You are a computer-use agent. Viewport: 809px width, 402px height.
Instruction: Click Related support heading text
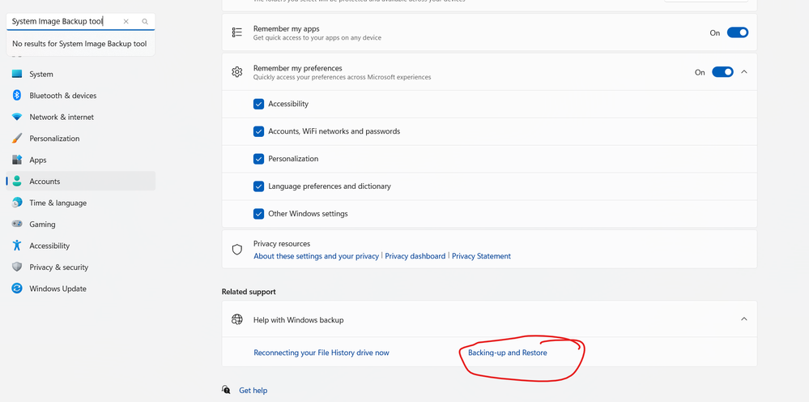point(249,292)
